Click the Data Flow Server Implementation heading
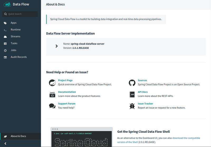The width and height of the screenshot is (211, 147). [70, 33]
